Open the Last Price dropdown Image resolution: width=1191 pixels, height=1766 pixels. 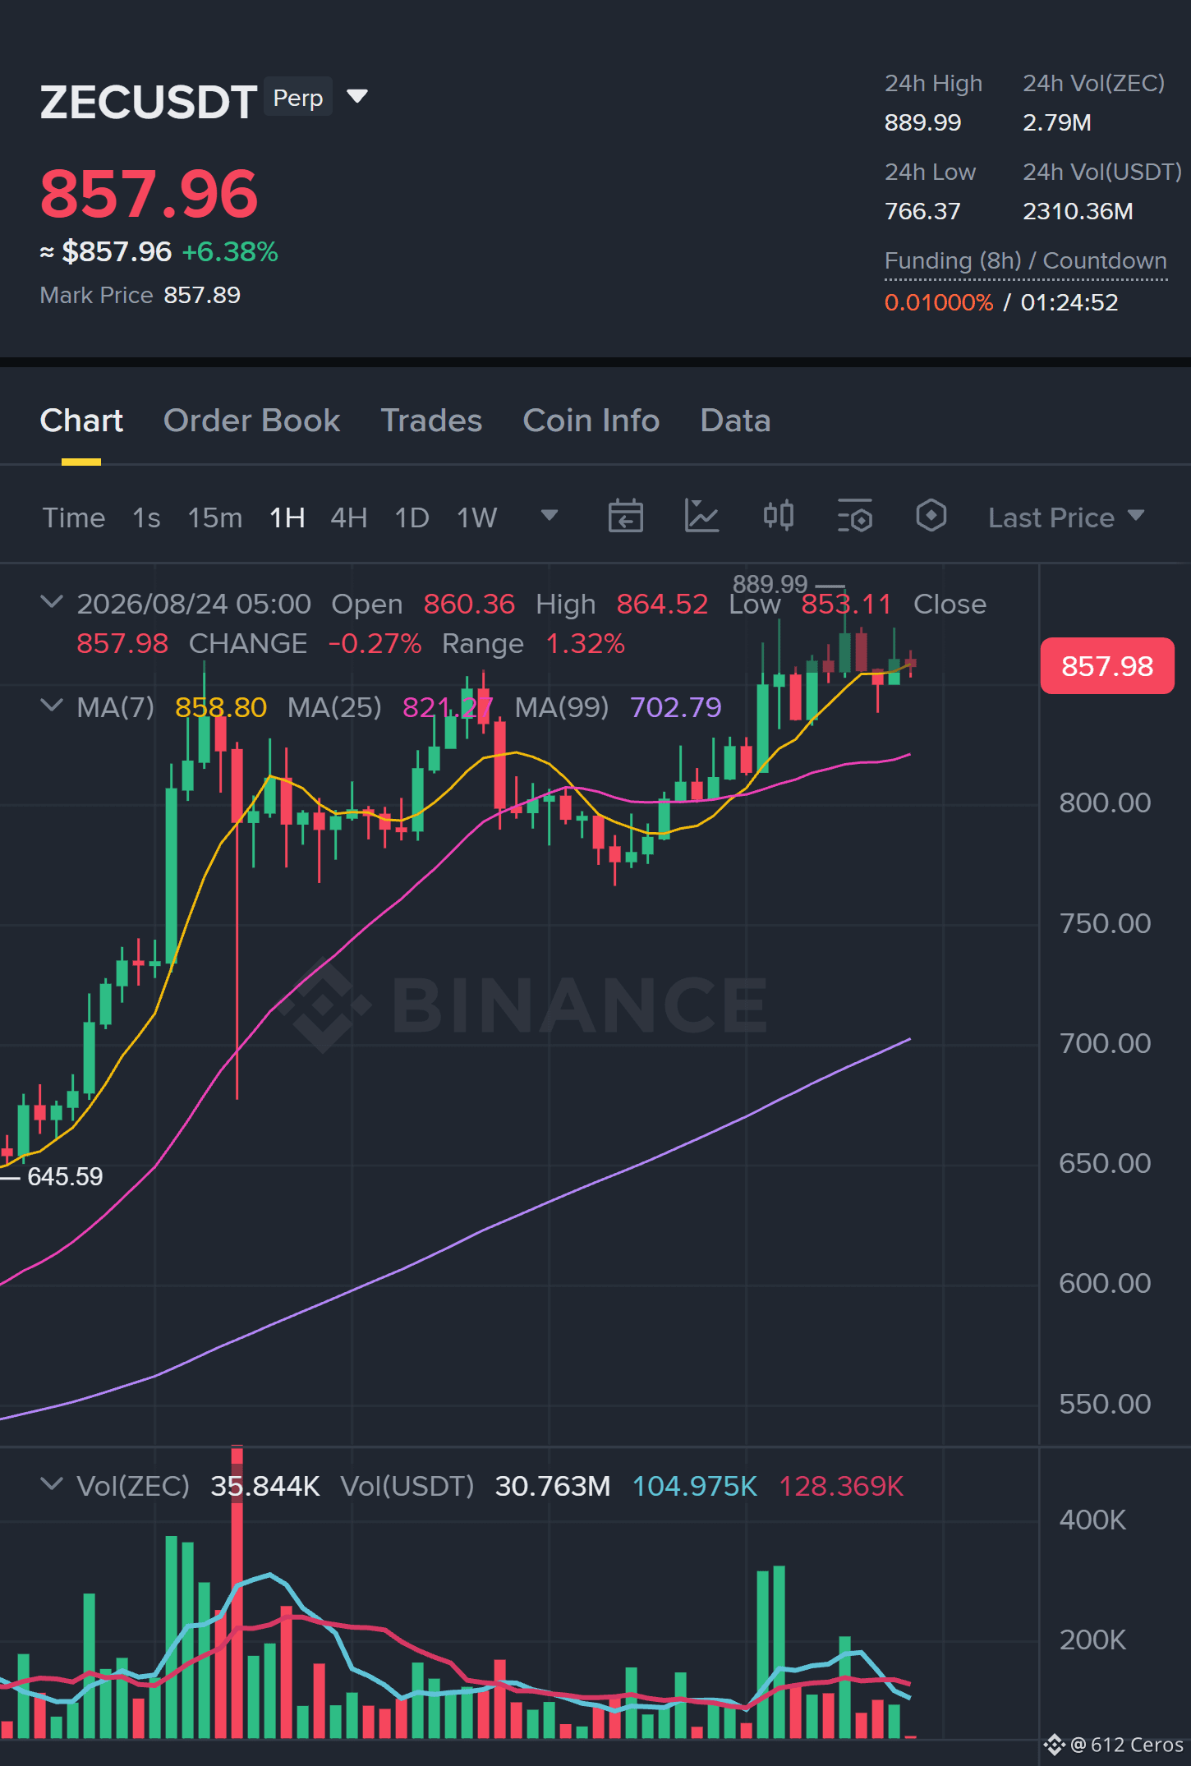[x=1066, y=517]
